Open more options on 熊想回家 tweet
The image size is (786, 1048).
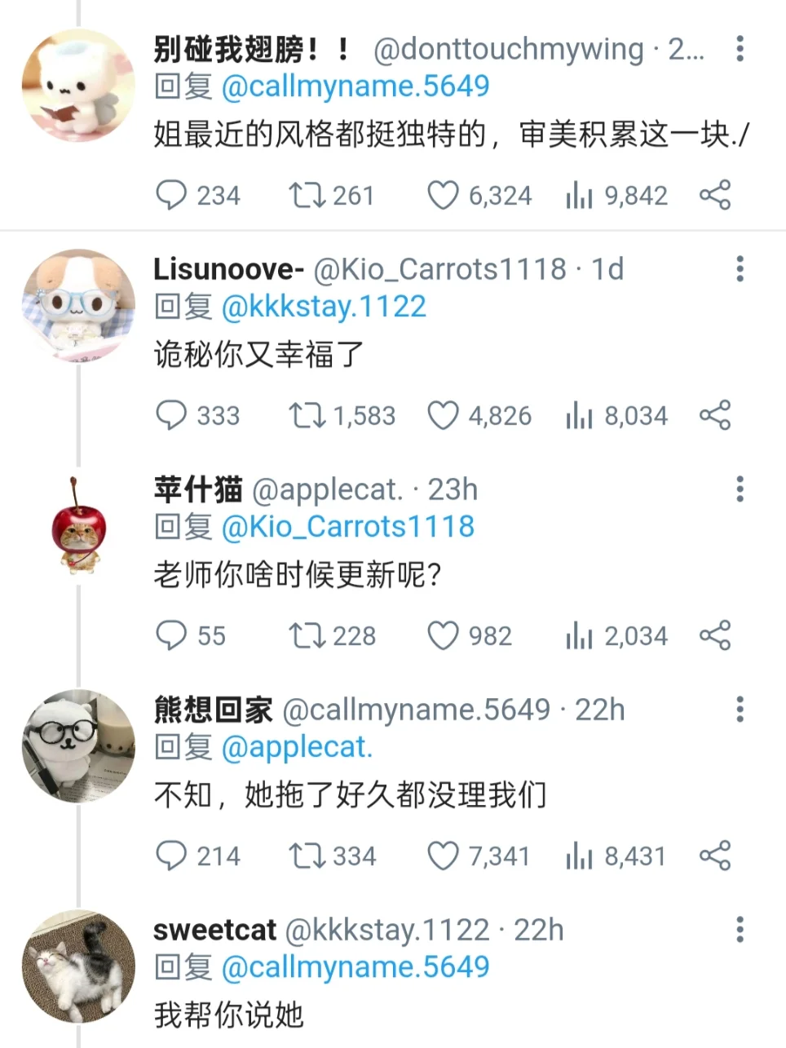(740, 710)
